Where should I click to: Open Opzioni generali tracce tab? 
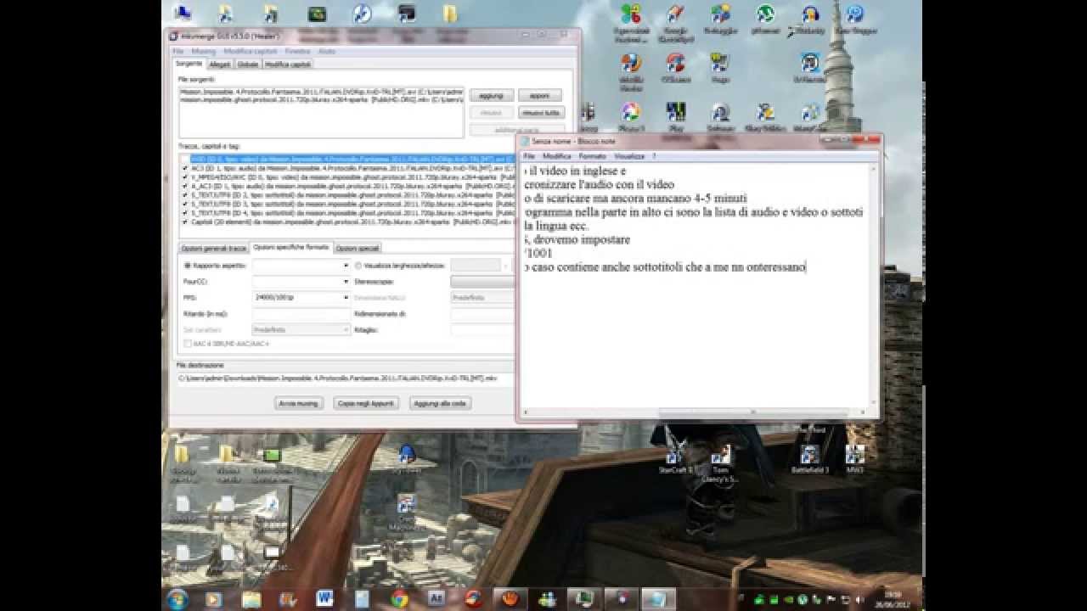[x=214, y=248]
